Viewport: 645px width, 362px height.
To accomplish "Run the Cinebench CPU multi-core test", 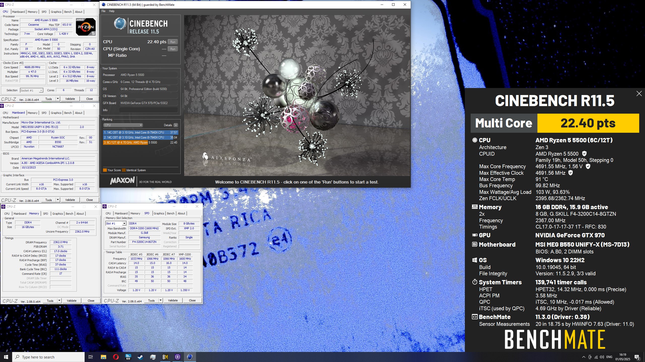I will 173,42.
